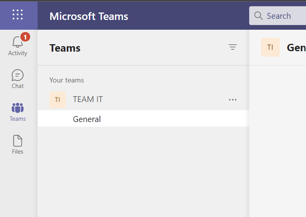
Task: Click the Search input box
Action: pyautogui.click(x=277, y=16)
